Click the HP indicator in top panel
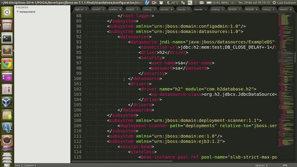The image size is (297, 167). [147, 3]
